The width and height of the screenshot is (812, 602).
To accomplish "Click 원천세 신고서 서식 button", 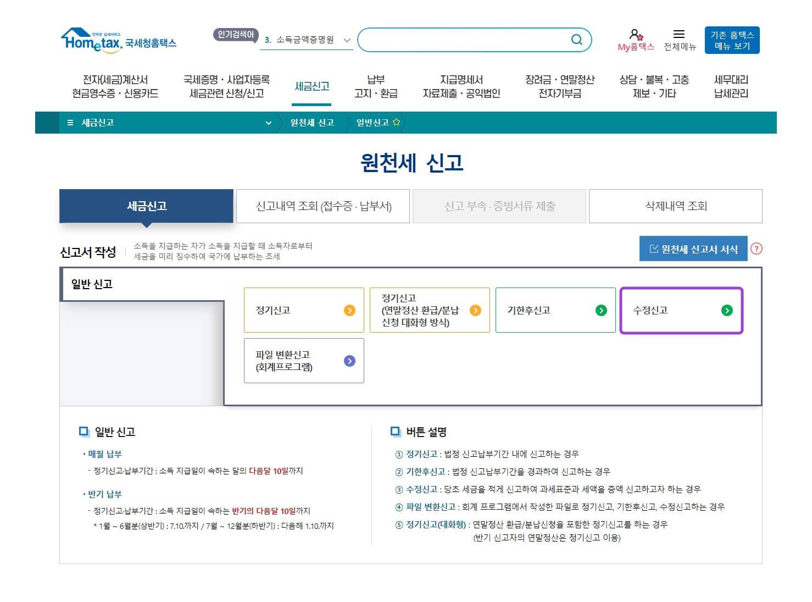I will coord(693,249).
